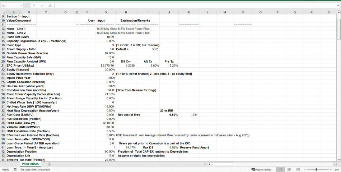Viewport: 341px width, 172px height.
Task: Click the three-dot formula bar resize handle
Action: [x=27, y=5]
